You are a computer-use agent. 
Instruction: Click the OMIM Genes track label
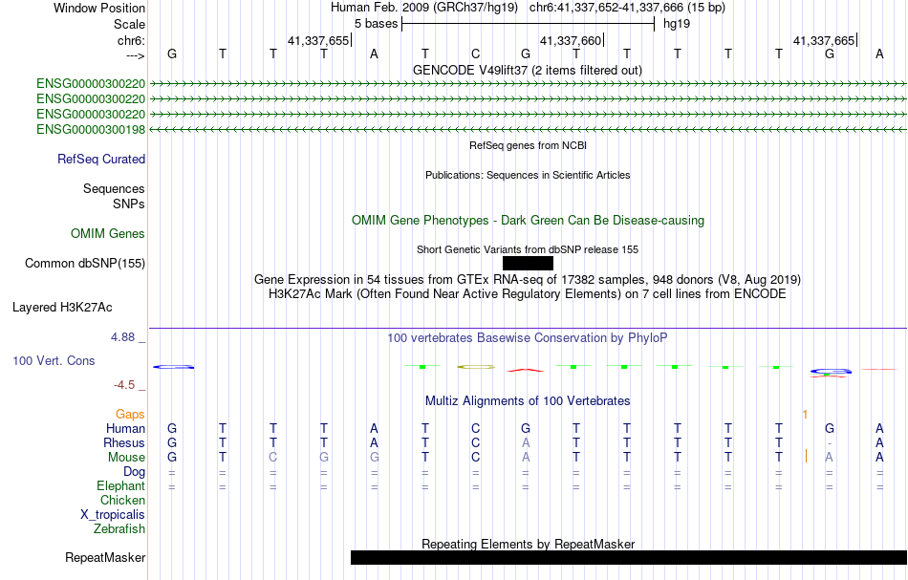[x=108, y=233]
